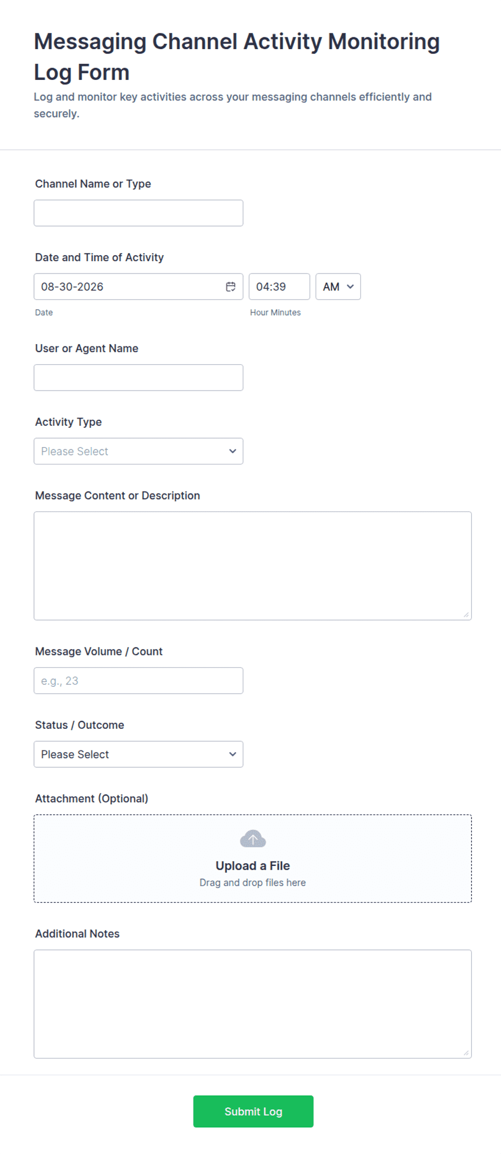This screenshot has width=501, height=1154.
Task: Click the Activity Type chevron arrow
Action: [233, 451]
